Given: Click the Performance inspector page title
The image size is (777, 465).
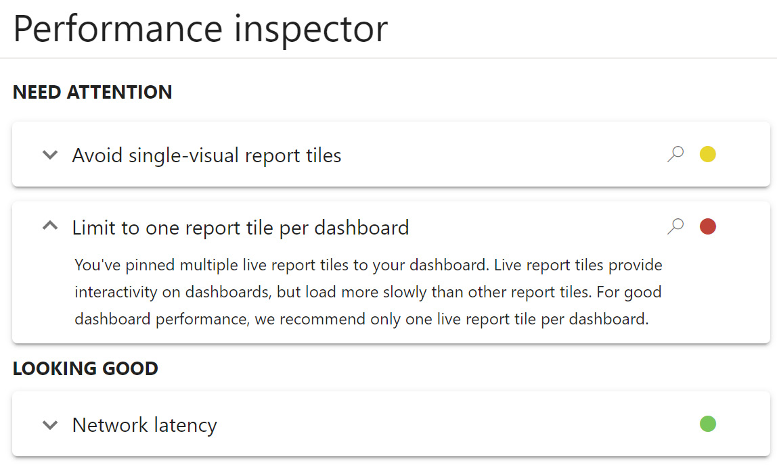Looking at the screenshot, I should pyautogui.click(x=200, y=28).
